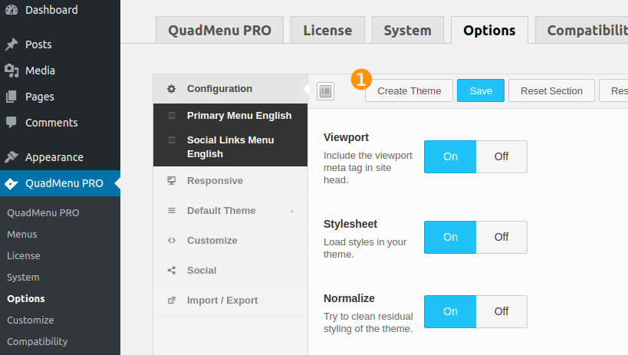Turn Stylesheet On

pyautogui.click(x=450, y=237)
